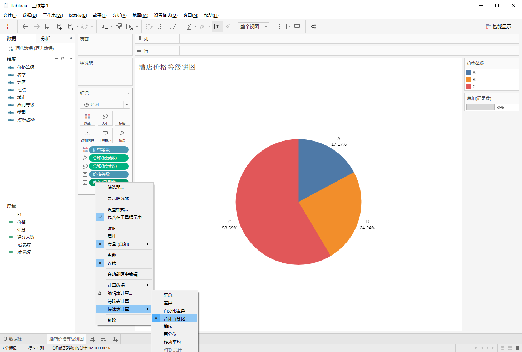
Task: Choose '维度' in context menu
Action: coord(124,228)
